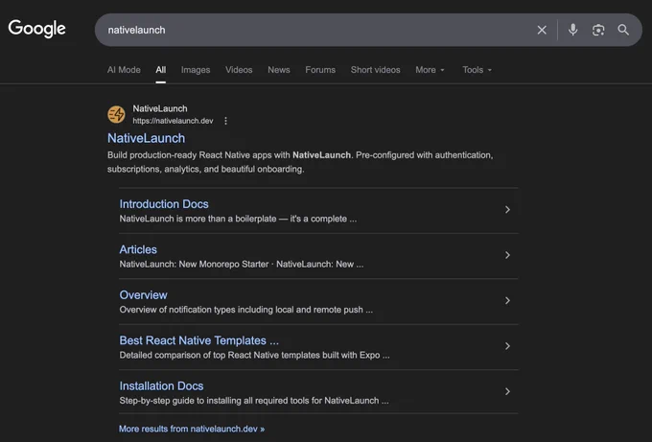Screen dimensions: 652x442
Task: Open the NativeLaunch main result title
Action: point(147,138)
